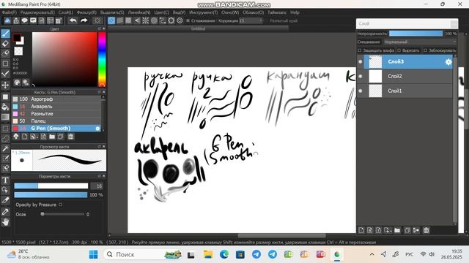Open add-brush dropdown icon in brush panel

(x=34, y=137)
